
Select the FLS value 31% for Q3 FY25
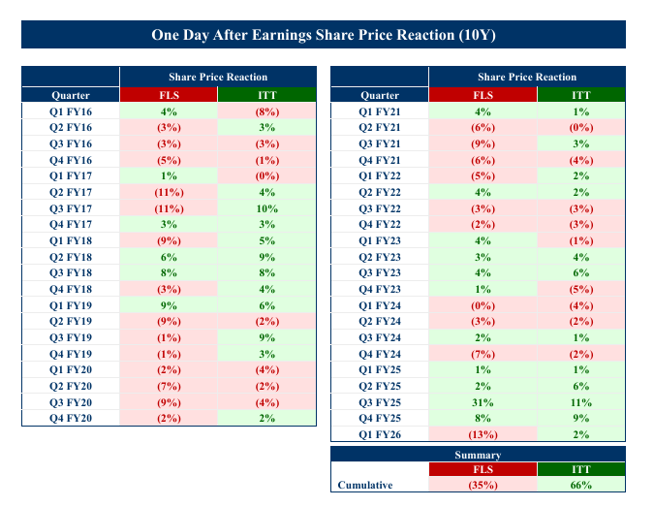pos(483,402)
